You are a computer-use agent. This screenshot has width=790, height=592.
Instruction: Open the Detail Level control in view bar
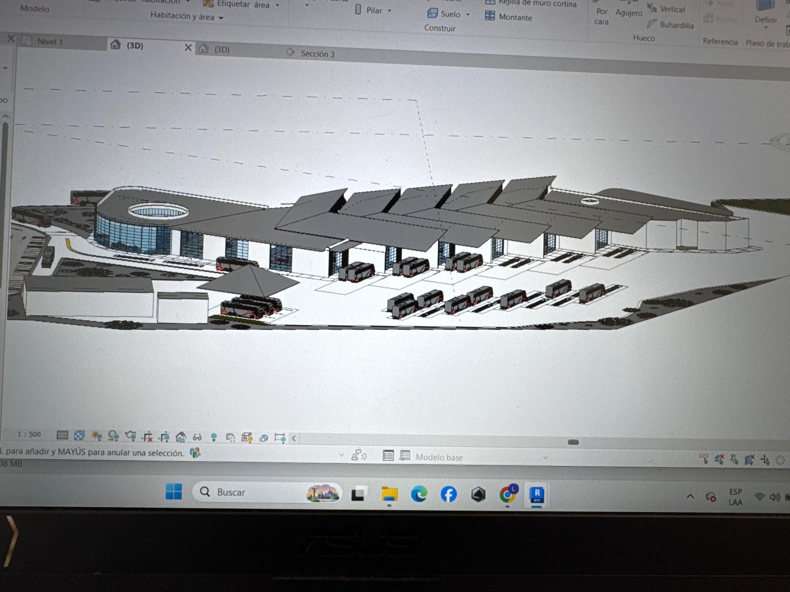pos(62,436)
